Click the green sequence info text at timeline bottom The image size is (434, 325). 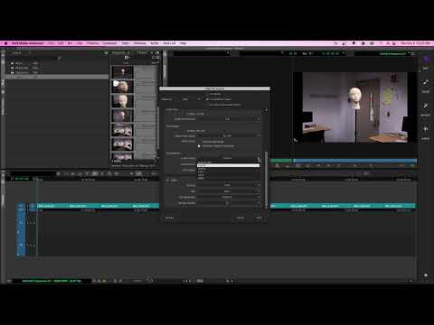click(x=52, y=281)
